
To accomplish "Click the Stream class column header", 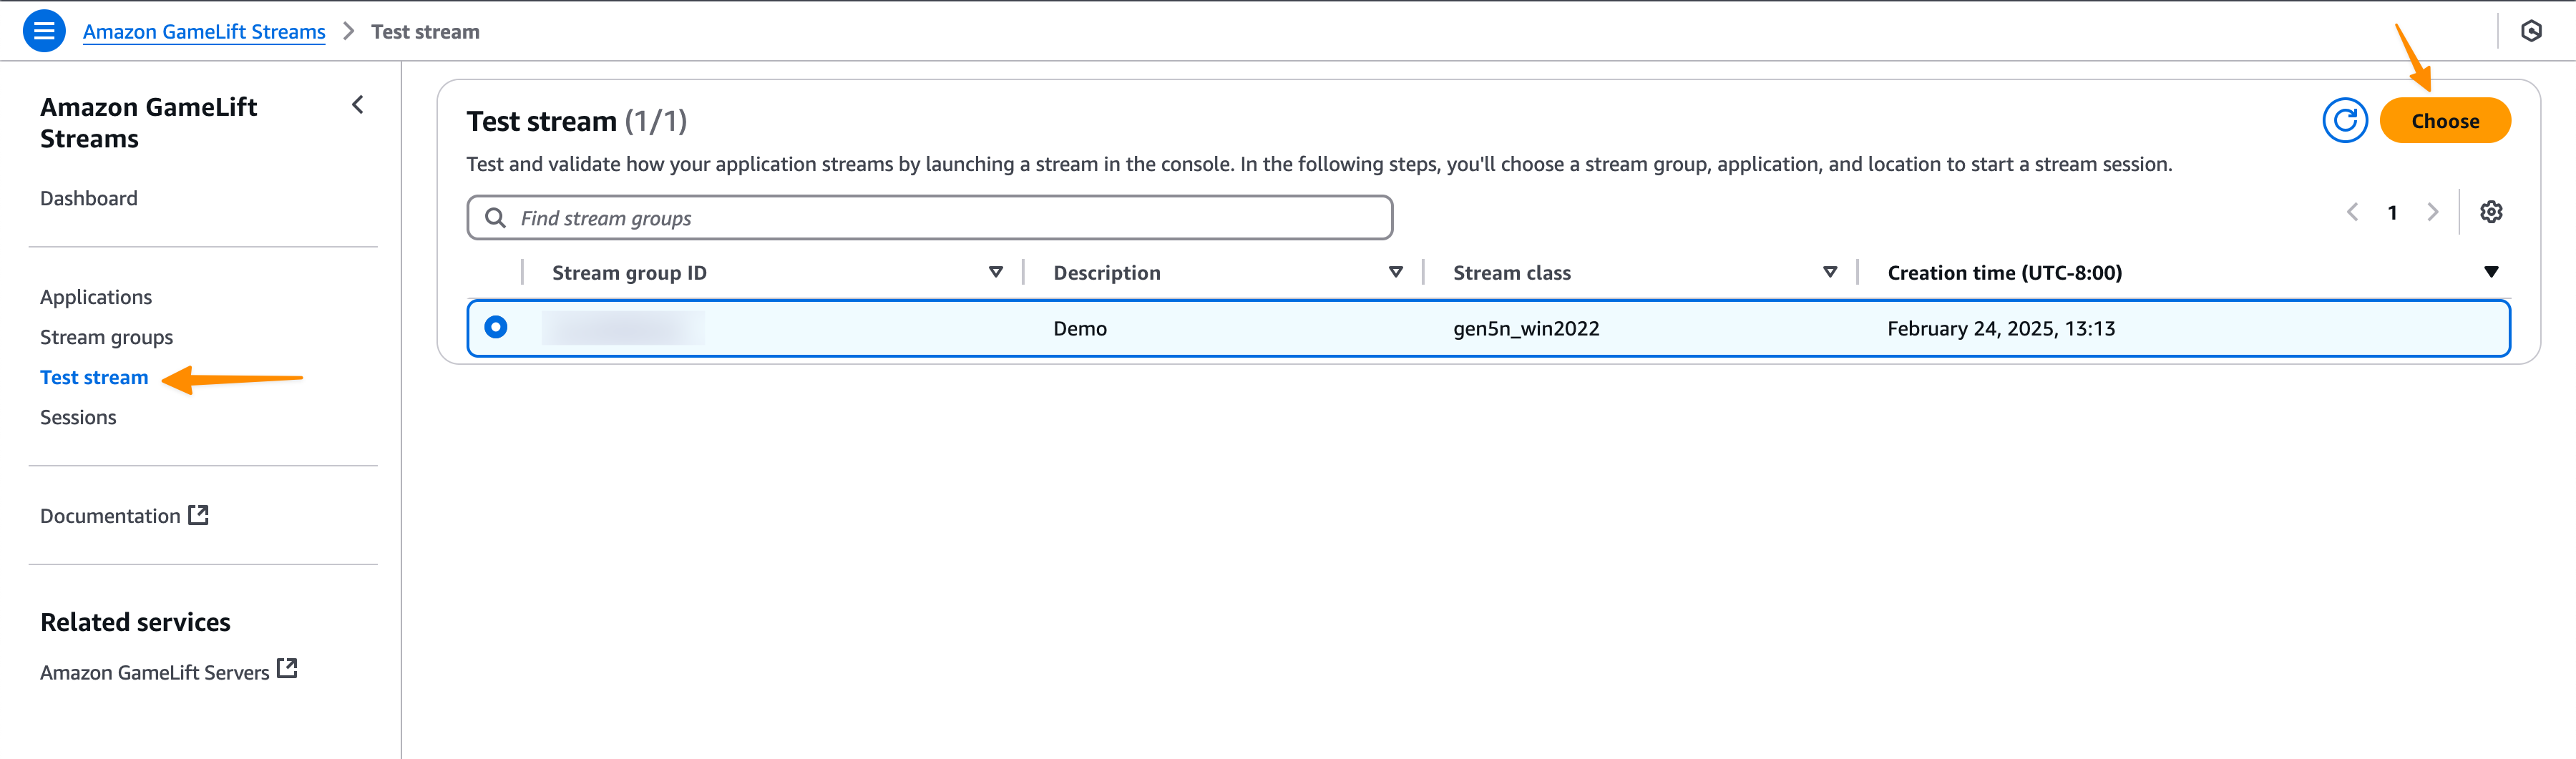I will coord(1512,273).
